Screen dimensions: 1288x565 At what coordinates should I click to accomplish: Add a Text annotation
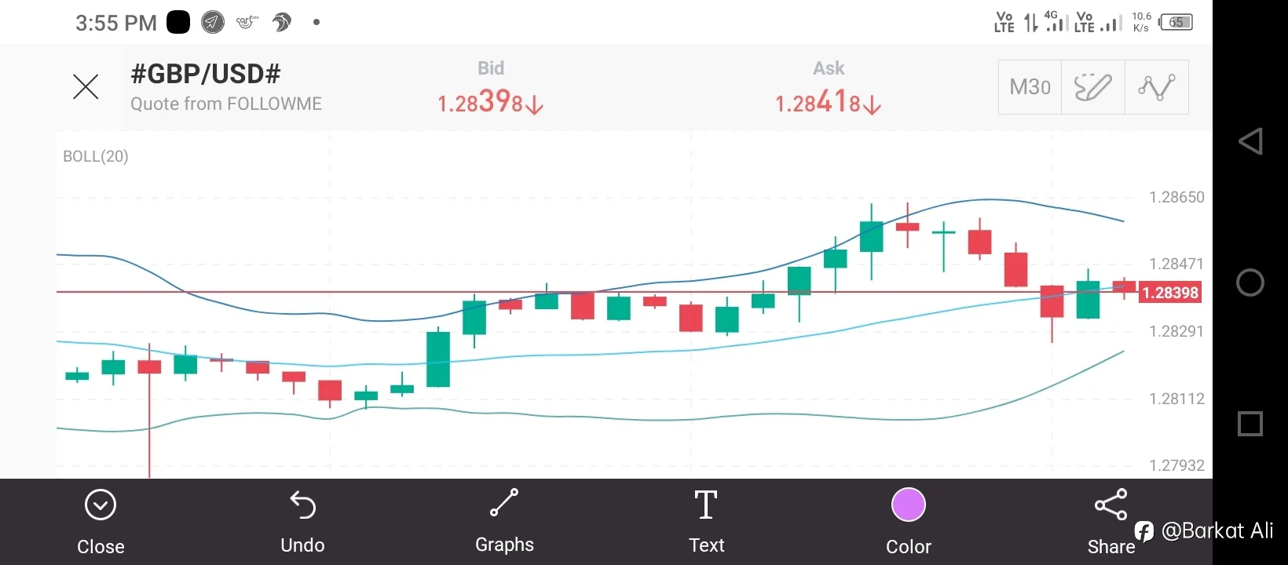(706, 505)
